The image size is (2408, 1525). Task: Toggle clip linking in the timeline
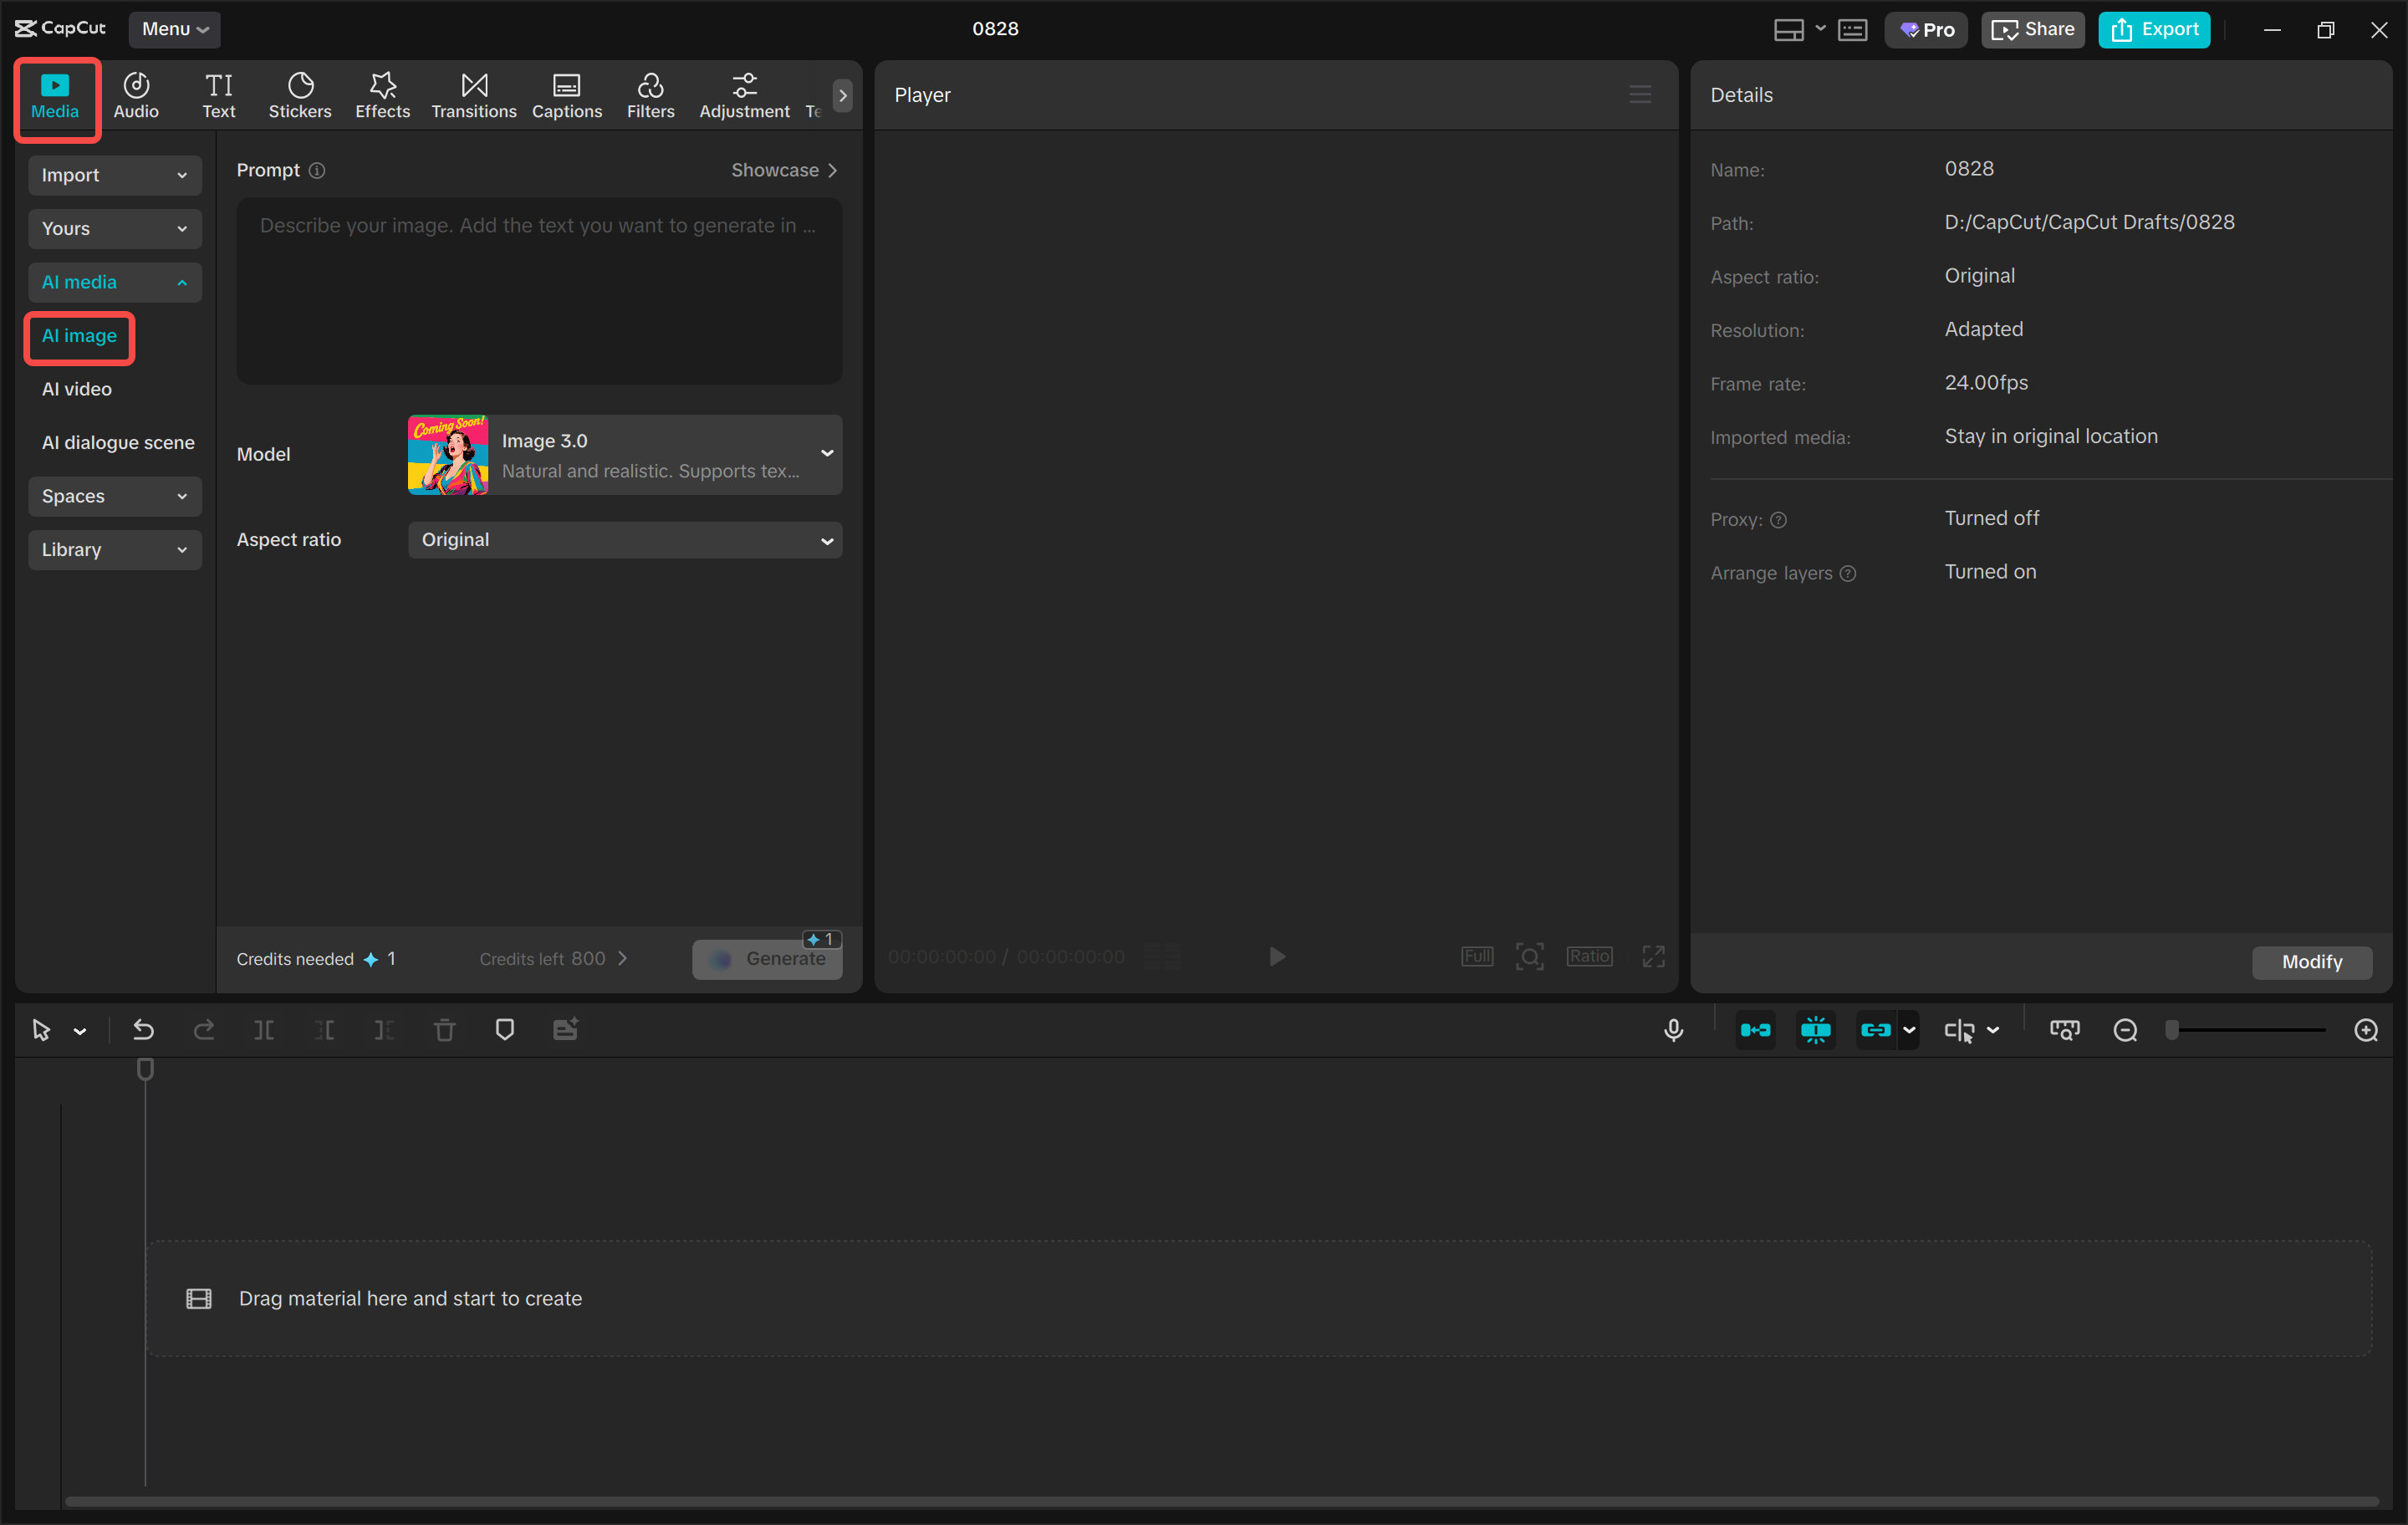click(x=1877, y=1030)
